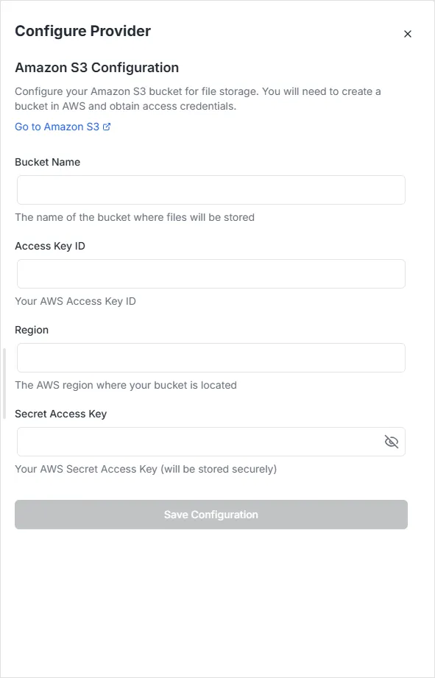Click the Secret Access Key label
The width and height of the screenshot is (435, 678).
coord(61,414)
